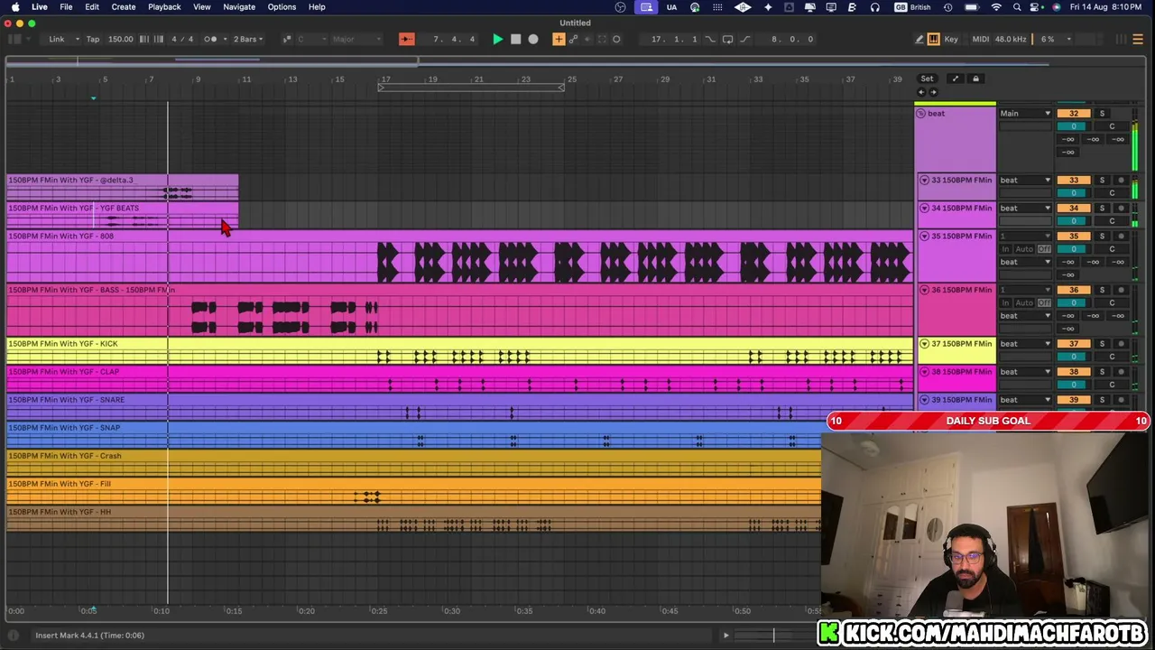Open the Create menu
Viewport: 1155px width, 650px height.
(124, 7)
